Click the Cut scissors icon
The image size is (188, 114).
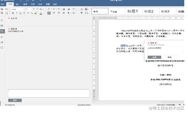(6, 9)
